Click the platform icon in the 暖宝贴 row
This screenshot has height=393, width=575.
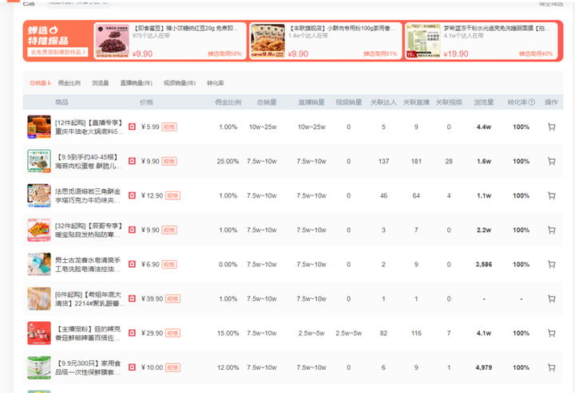coord(132,230)
